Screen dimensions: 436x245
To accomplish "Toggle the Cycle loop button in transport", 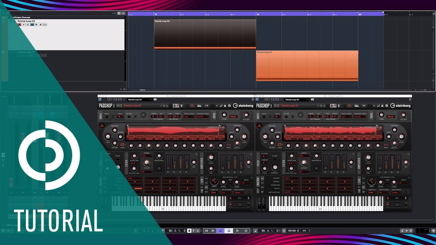I will [220, 231].
